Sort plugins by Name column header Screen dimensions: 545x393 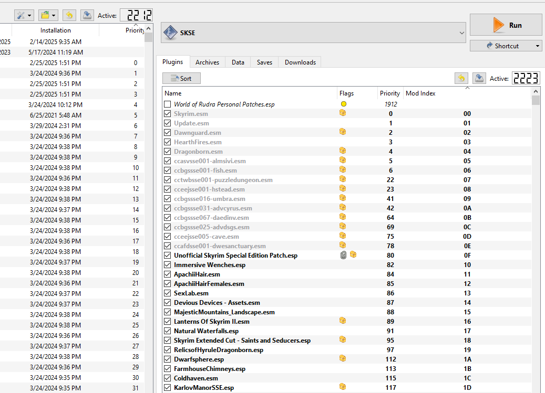coord(250,93)
